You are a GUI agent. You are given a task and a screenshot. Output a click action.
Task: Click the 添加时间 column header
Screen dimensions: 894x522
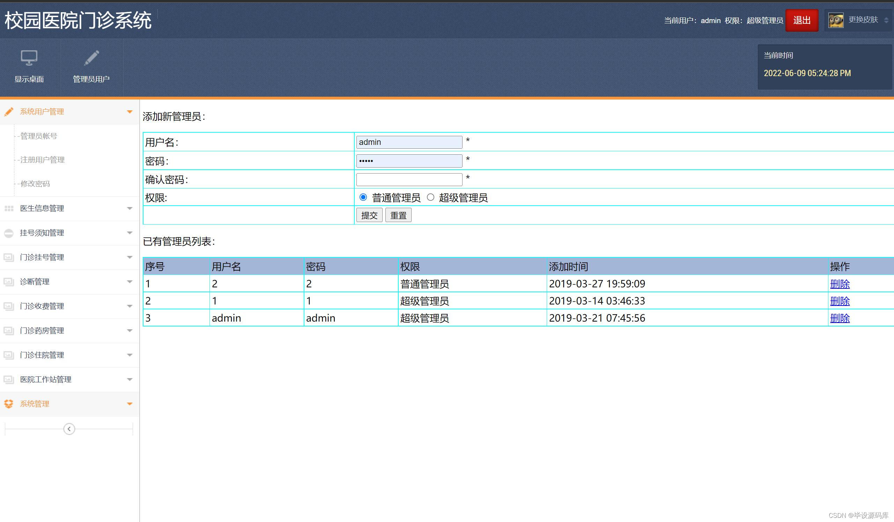569,266
